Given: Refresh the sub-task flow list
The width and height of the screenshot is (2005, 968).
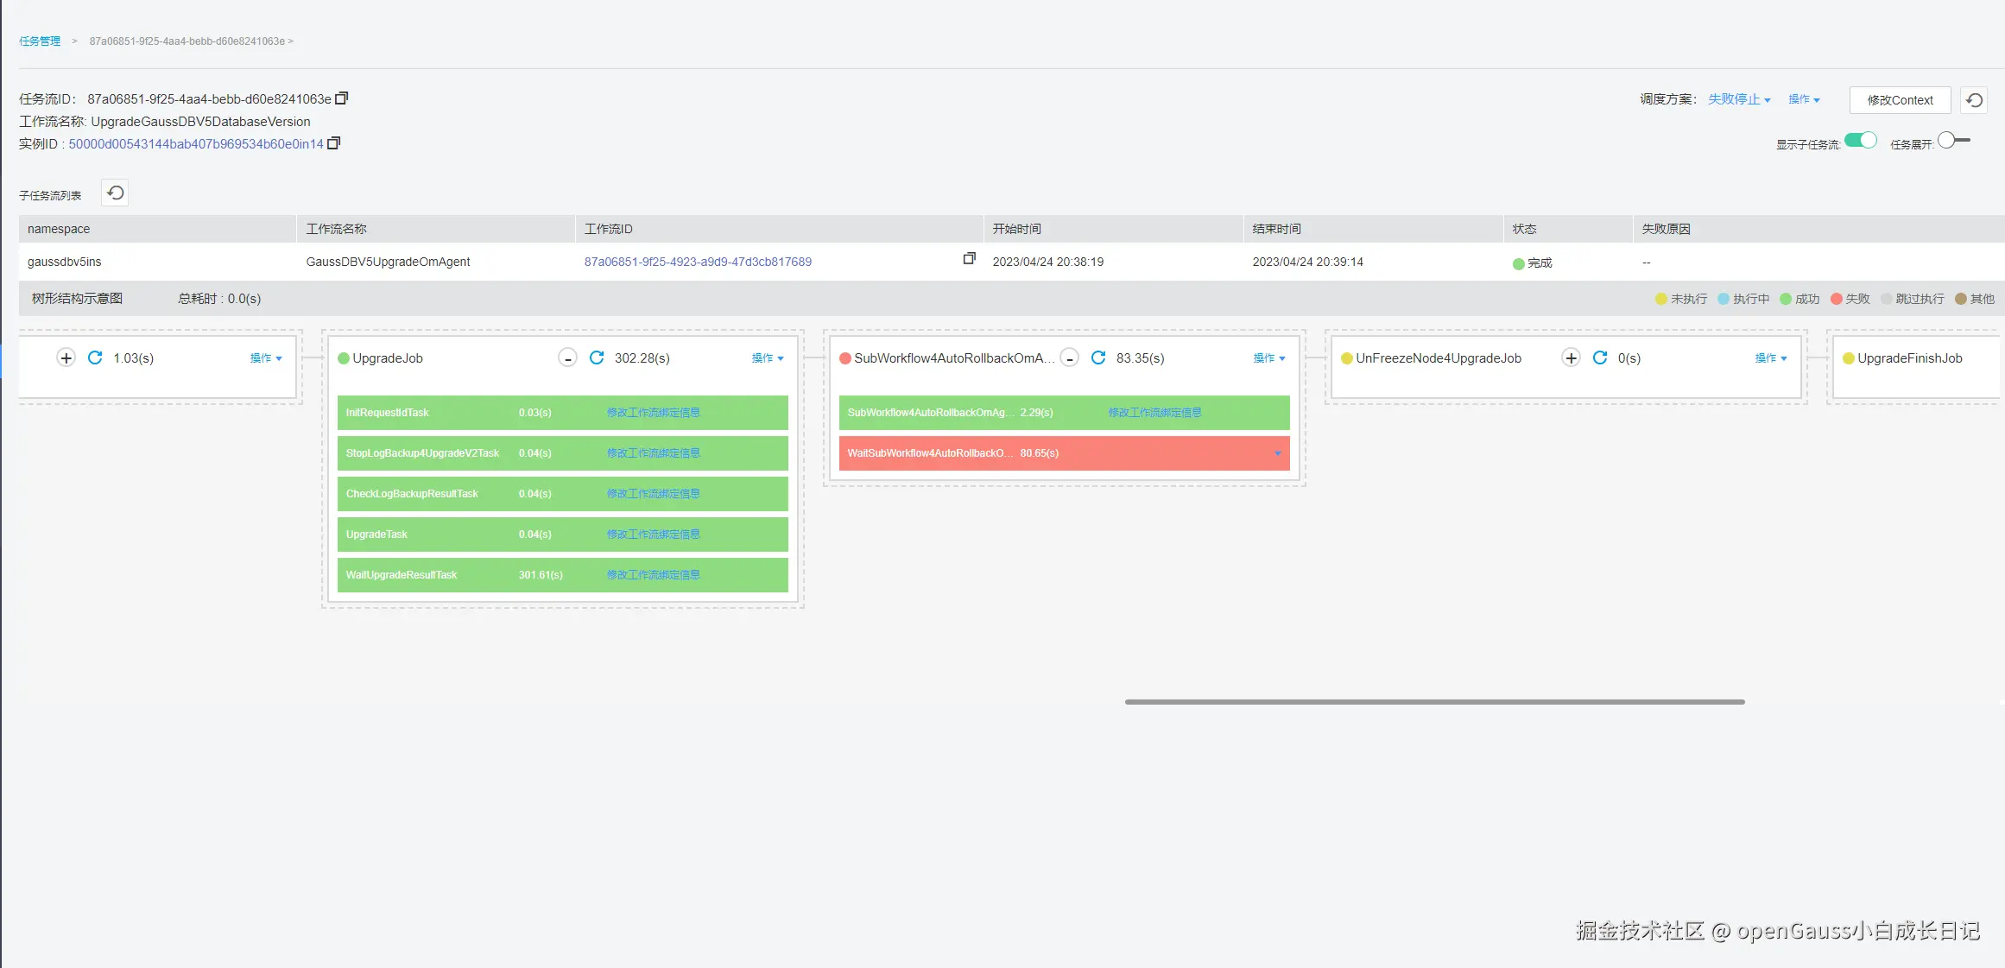Looking at the screenshot, I should coord(115,193).
